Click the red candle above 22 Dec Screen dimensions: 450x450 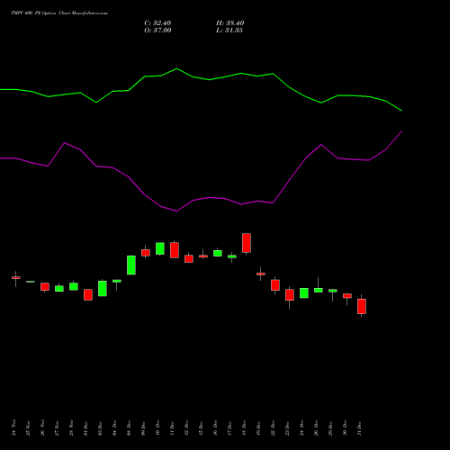pos(275,285)
